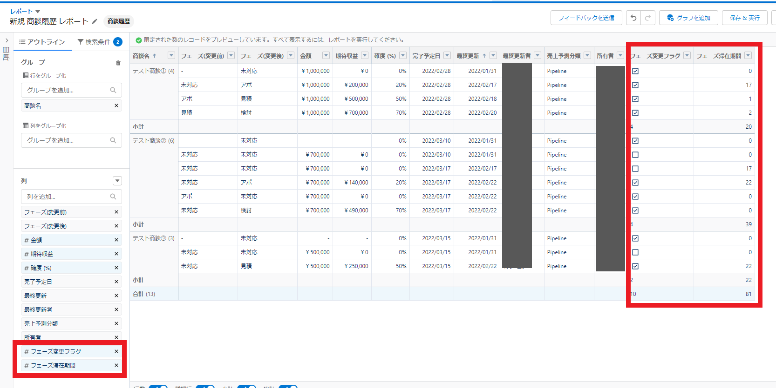Switch to 検索条件 filters tab
This screenshot has height=388, width=776.
100,42
